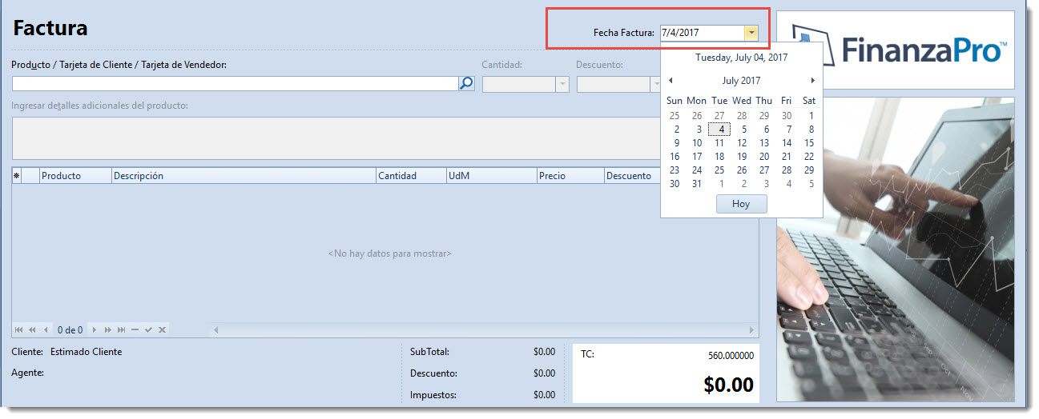Click 'Tuesday, July 04, 2017' calendar header
This screenshot has height=419, width=1039.
point(741,58)
